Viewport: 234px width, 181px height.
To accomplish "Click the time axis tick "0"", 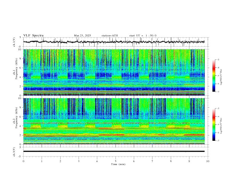I will pyautogui.click(x=23, y=161).
